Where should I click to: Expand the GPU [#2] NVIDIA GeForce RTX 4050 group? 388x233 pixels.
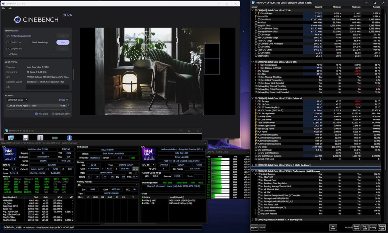[x=253, y=220]
